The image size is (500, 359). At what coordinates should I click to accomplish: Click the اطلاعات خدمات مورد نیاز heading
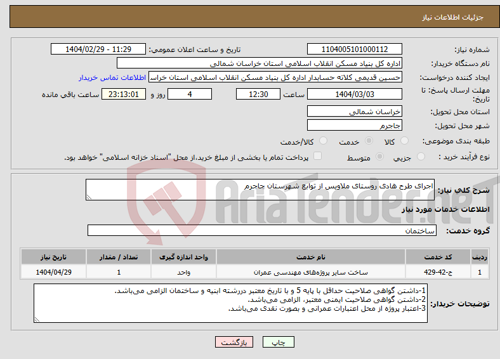tap(445, 209)
